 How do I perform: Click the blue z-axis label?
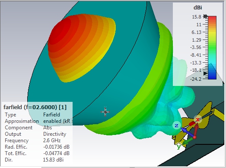(x=176, y=126)
